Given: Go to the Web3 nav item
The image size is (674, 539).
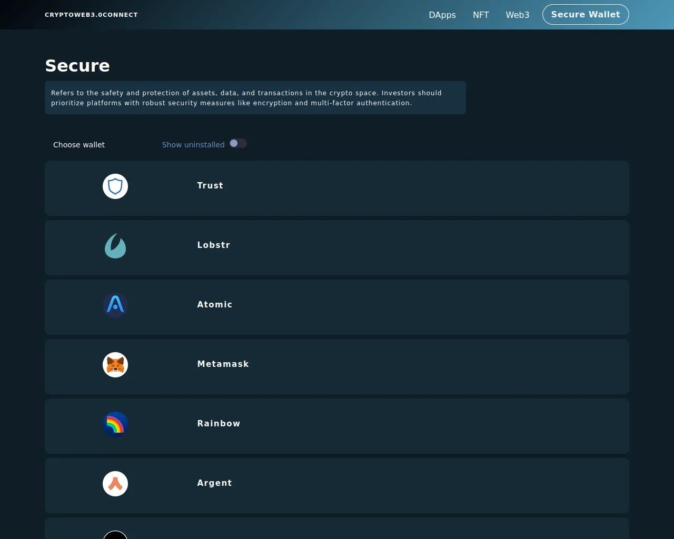Looking at the screenshot, I should click(x=517, y=15).
